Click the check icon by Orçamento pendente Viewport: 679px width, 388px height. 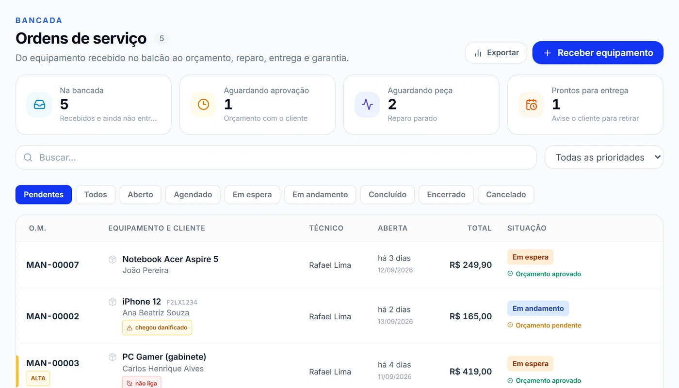(510, 325)
